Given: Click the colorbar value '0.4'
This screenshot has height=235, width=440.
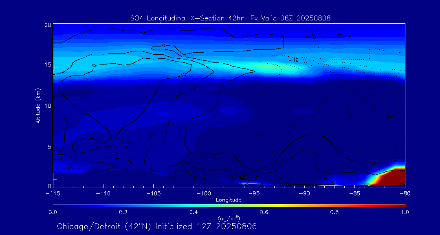Looking at the screenshot, I should [x=194, y=212].
